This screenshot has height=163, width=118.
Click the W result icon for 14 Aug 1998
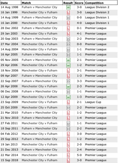tap(68, 7)
